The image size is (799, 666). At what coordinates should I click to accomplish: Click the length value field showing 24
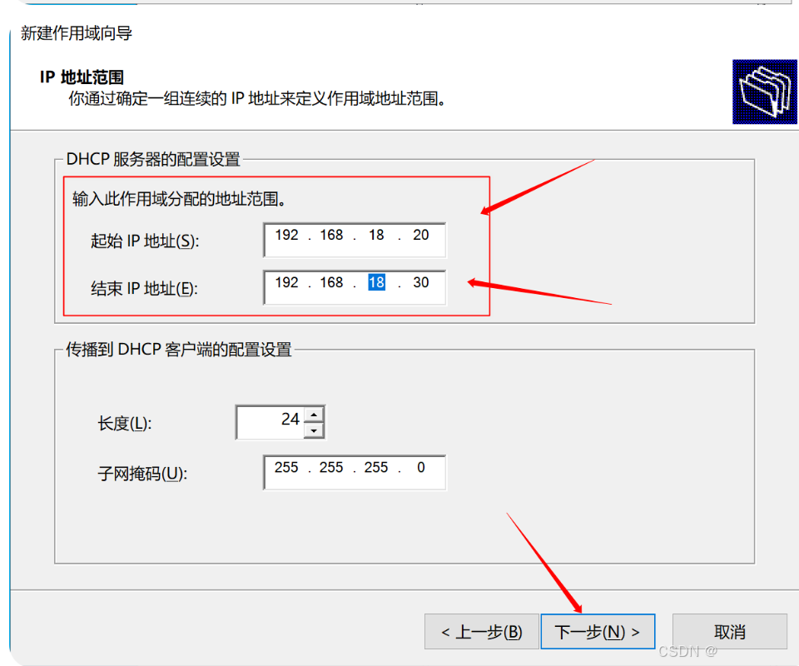point(271,422)
